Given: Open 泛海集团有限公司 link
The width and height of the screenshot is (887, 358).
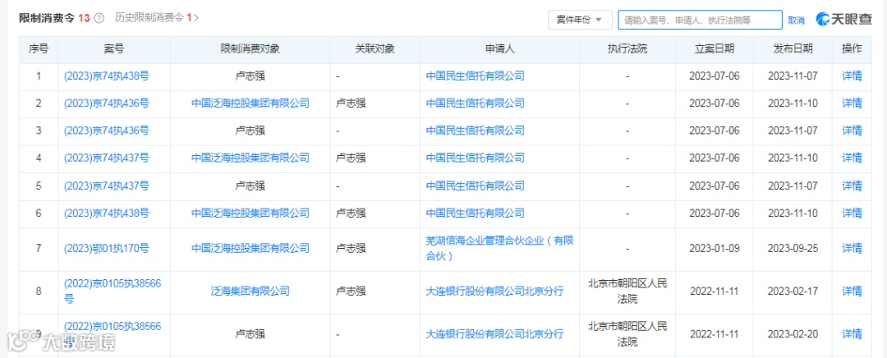Looking at the screenshot, I should tap(250, 291).
